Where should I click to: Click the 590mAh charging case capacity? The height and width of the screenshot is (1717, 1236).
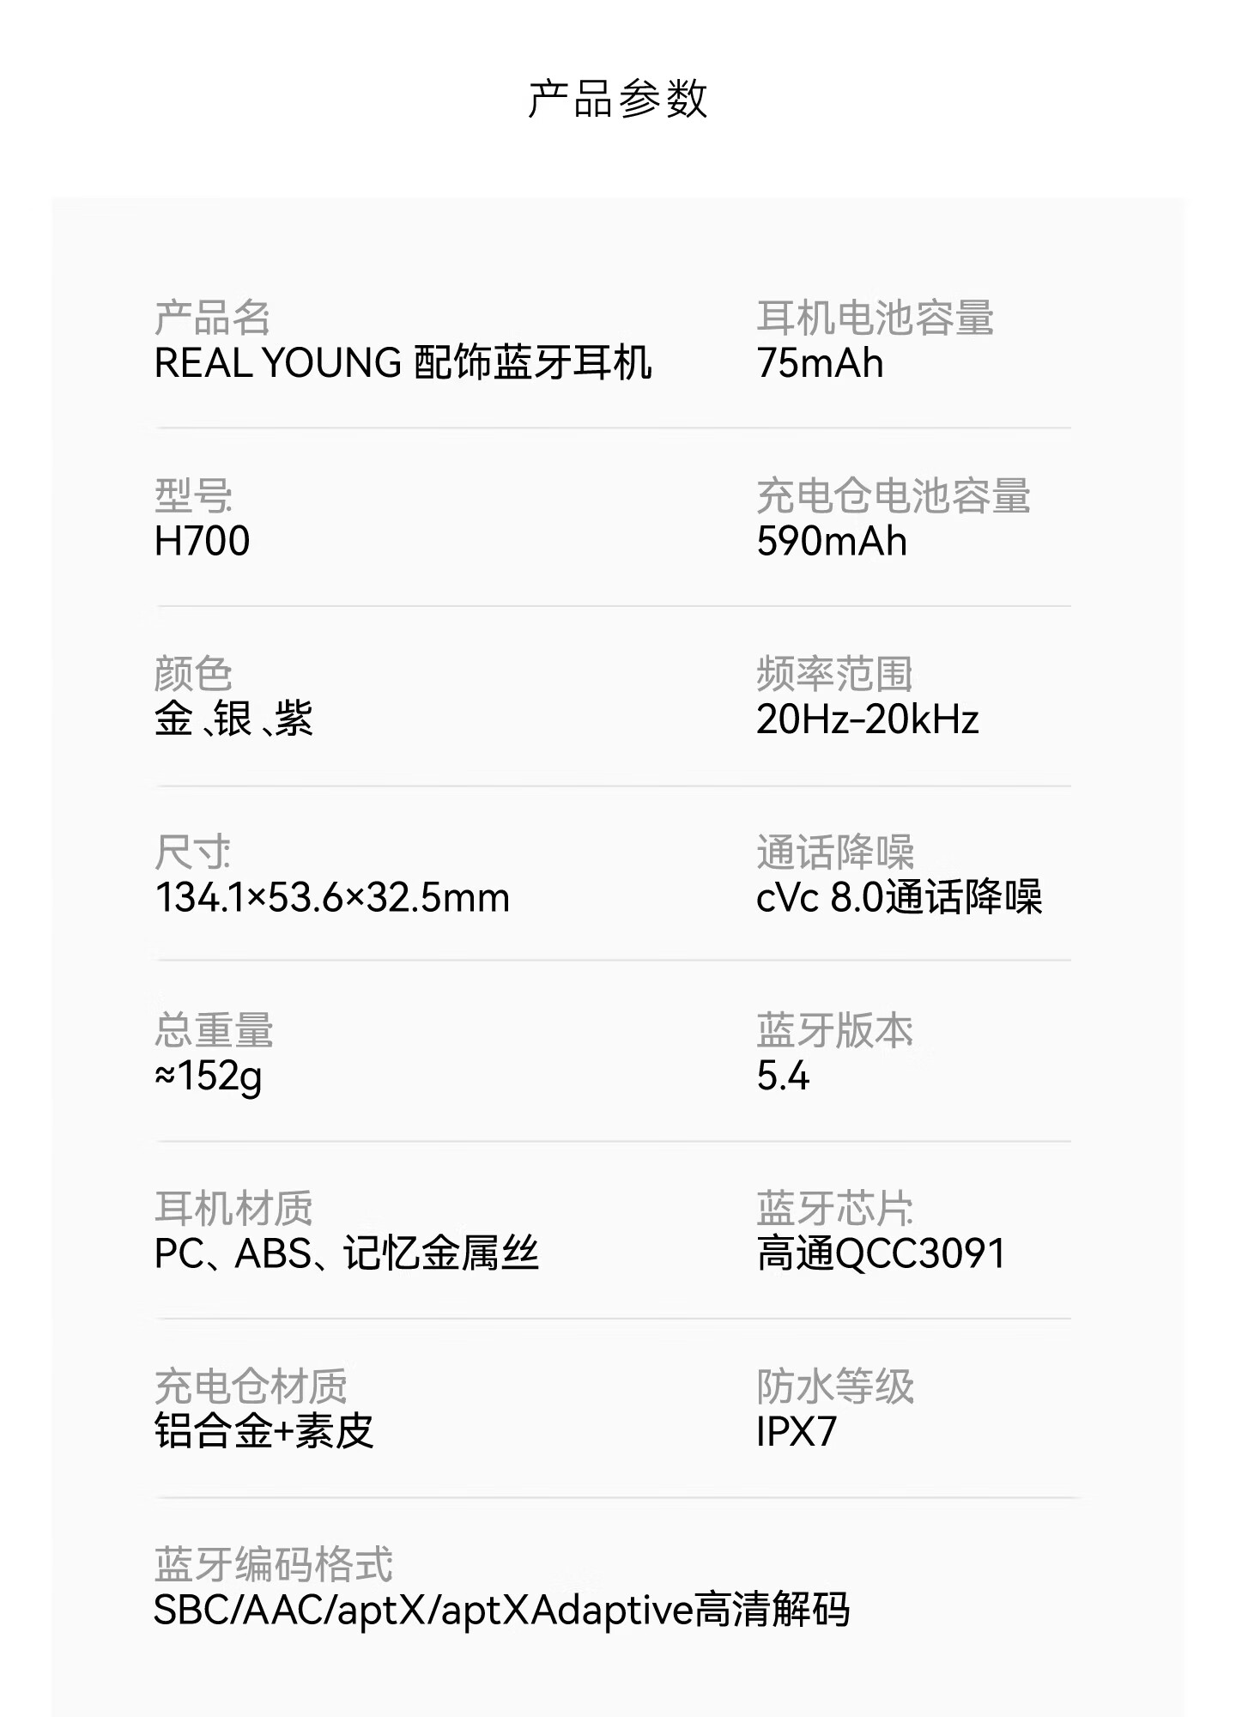831,541
